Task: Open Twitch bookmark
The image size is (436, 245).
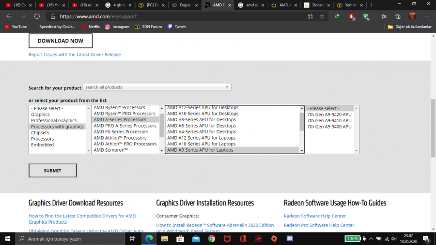Action: [x=176, y=27]
